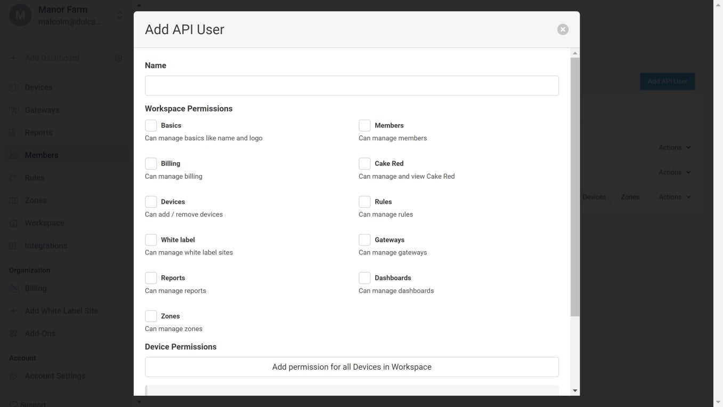
Task: Click the Name input field
Action: [352, 85]
